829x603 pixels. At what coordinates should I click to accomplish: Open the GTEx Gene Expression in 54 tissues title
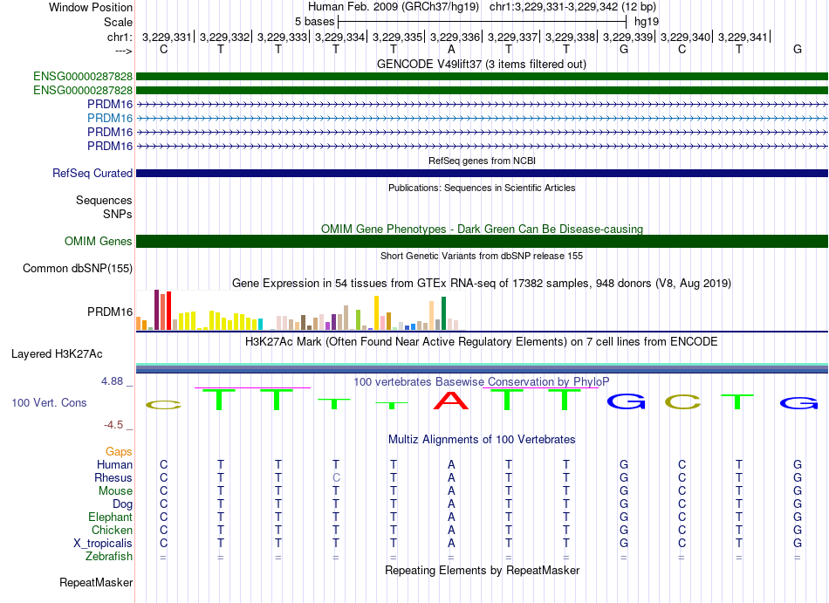pos(482,284)
